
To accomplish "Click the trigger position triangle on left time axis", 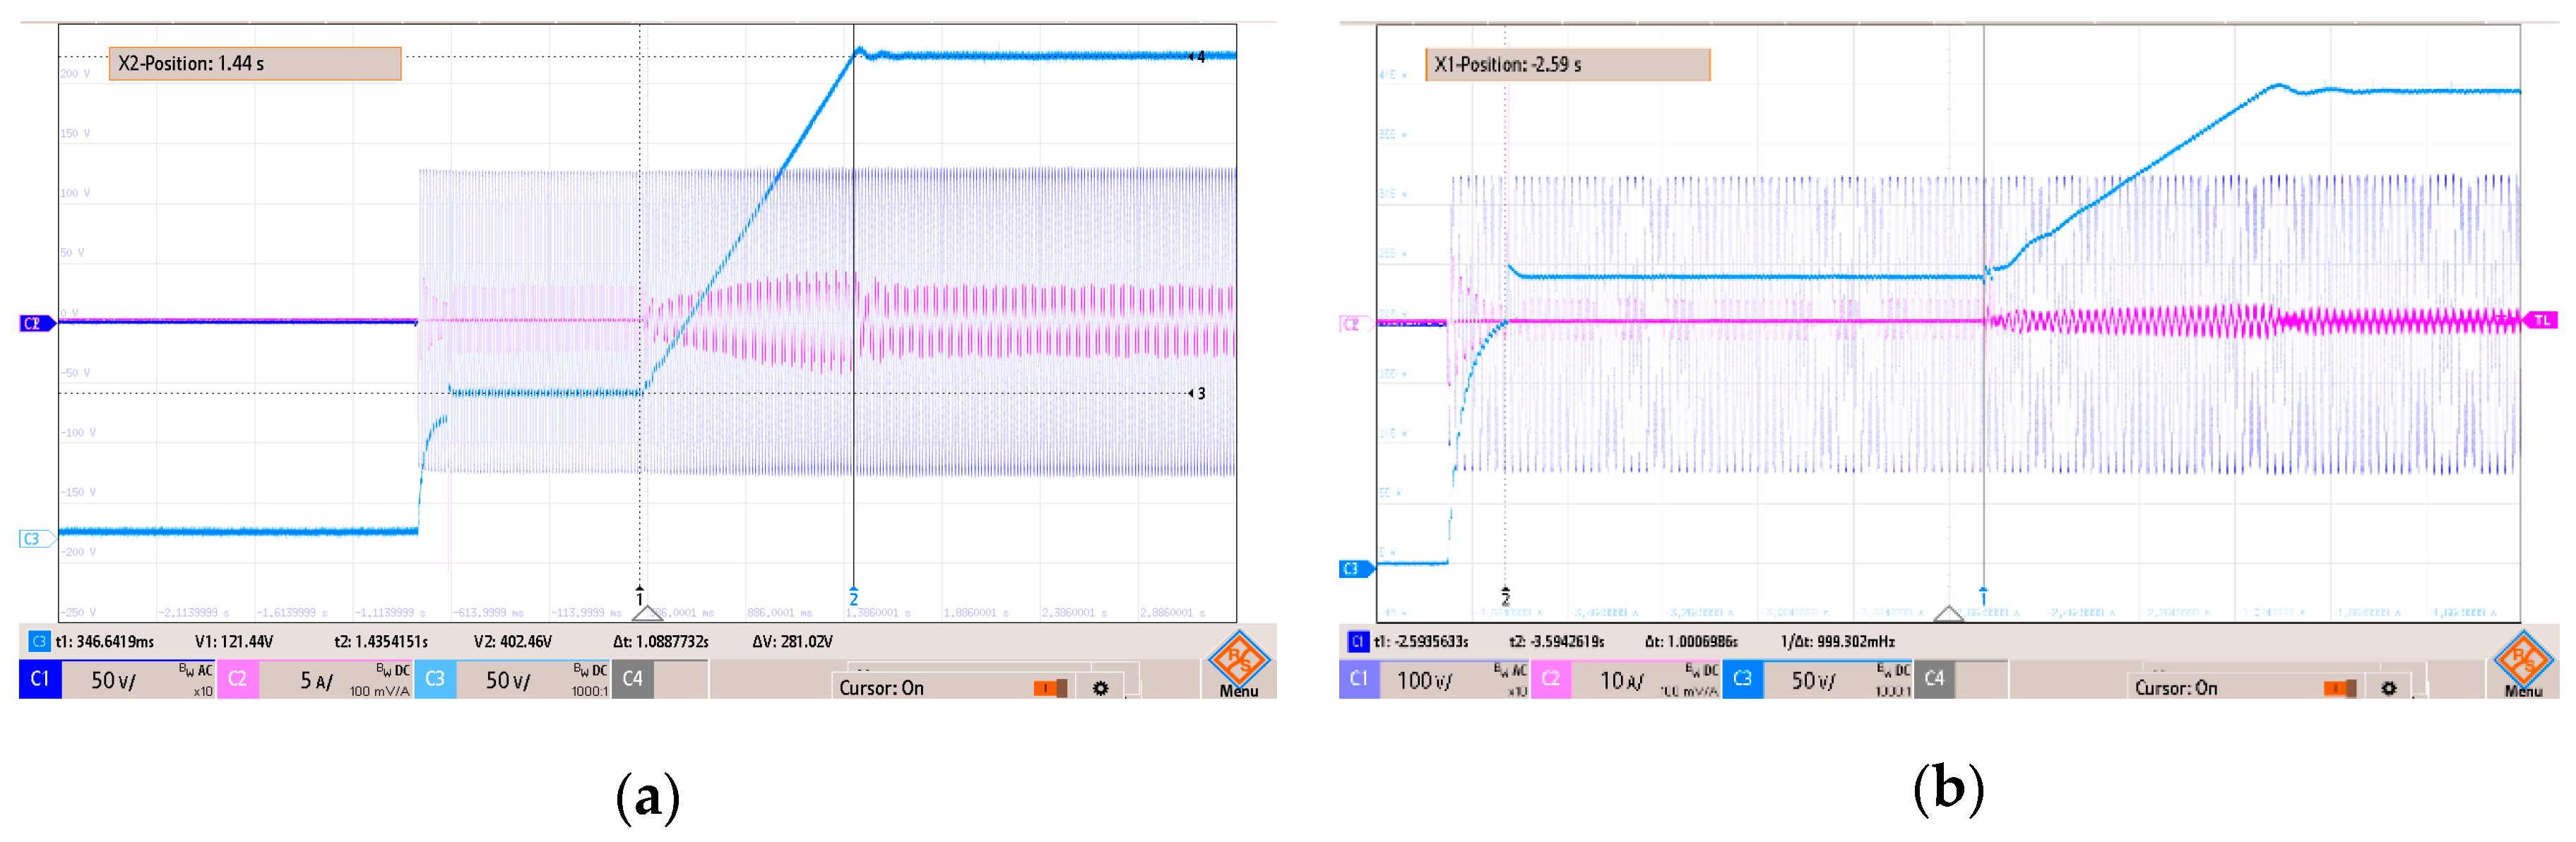I will [x=647, y=613].
